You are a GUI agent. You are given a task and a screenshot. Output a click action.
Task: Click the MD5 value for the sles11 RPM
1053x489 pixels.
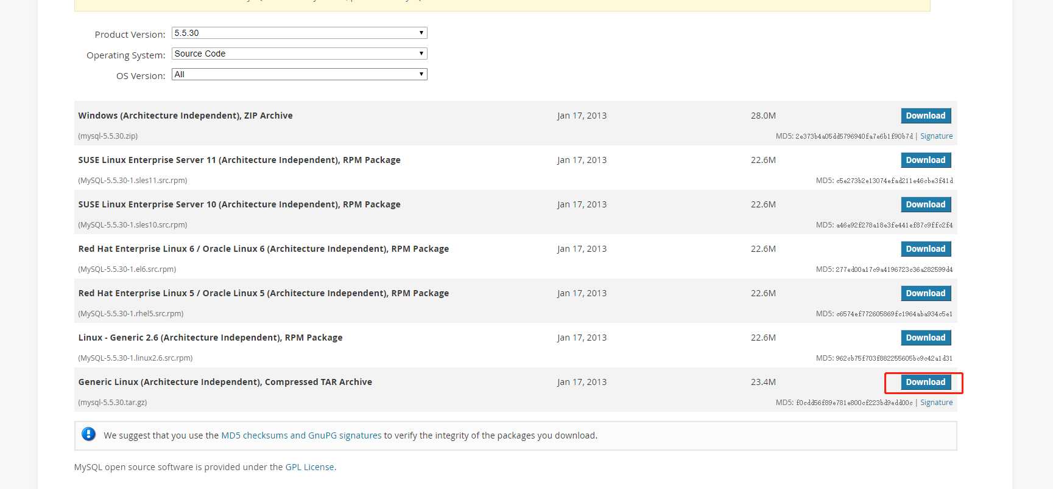[894, 181]
